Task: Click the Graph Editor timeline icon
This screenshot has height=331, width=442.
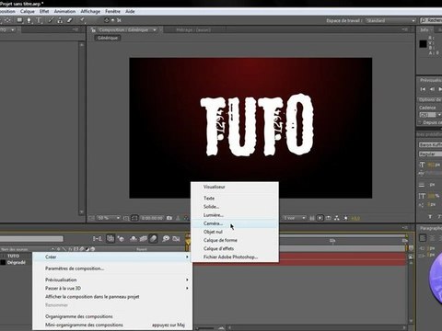Action: coord(176,238)
